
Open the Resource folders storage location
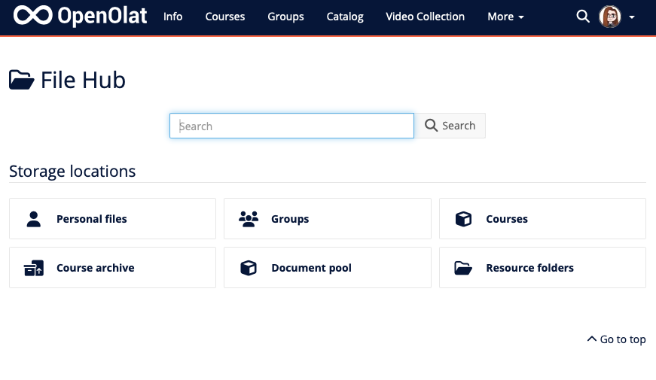coord(542,268)
